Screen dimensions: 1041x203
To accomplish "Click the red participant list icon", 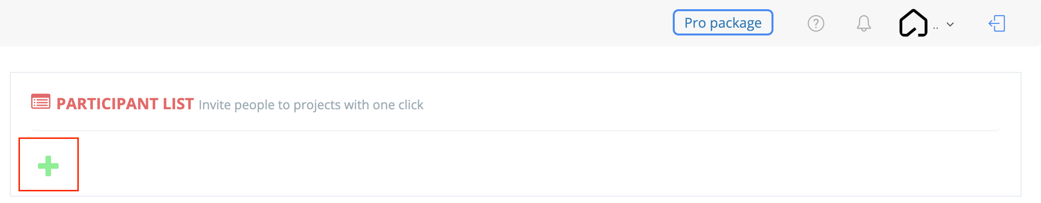I will [41, 101].
